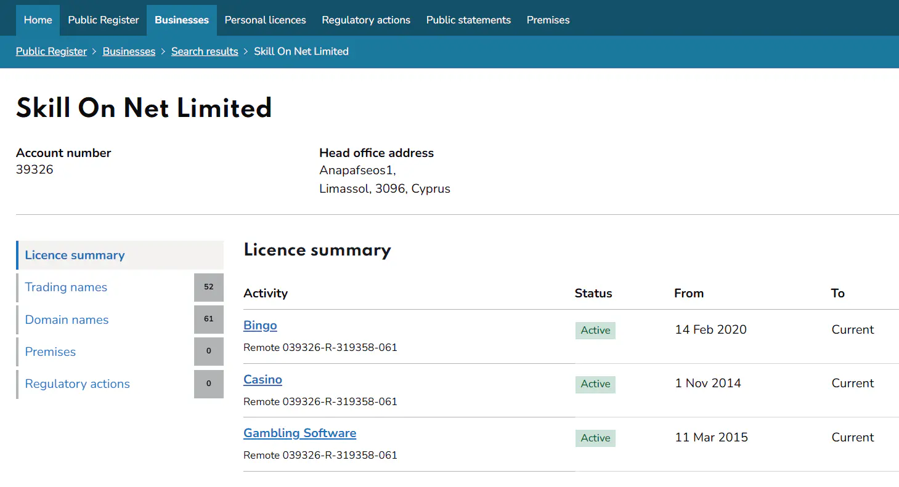Click the address line Limassol, 3096, Cyprus

(384, 189)
